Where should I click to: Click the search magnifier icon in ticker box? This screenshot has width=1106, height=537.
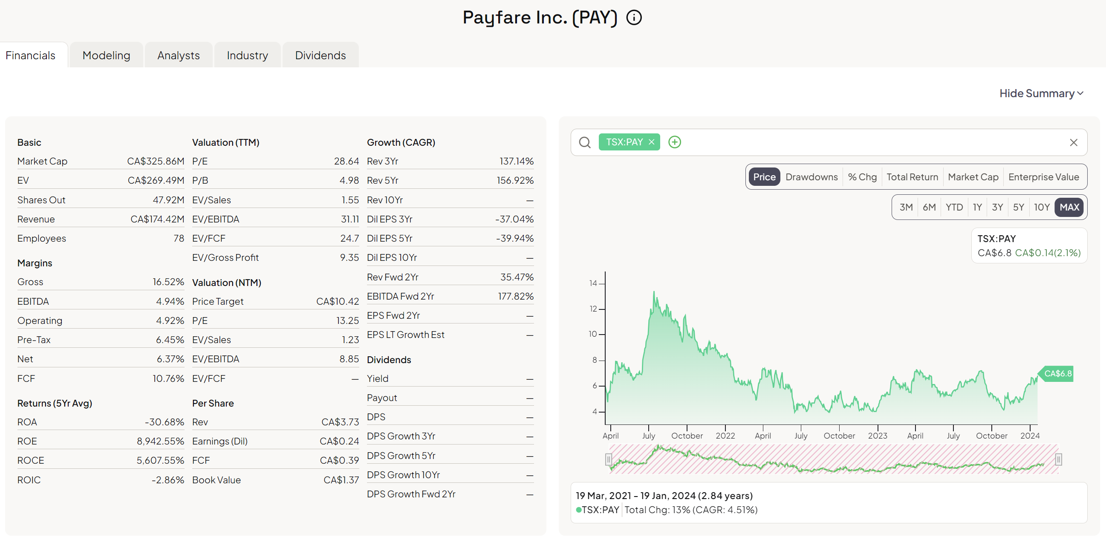pyautogui.click(x=584, y=142)
